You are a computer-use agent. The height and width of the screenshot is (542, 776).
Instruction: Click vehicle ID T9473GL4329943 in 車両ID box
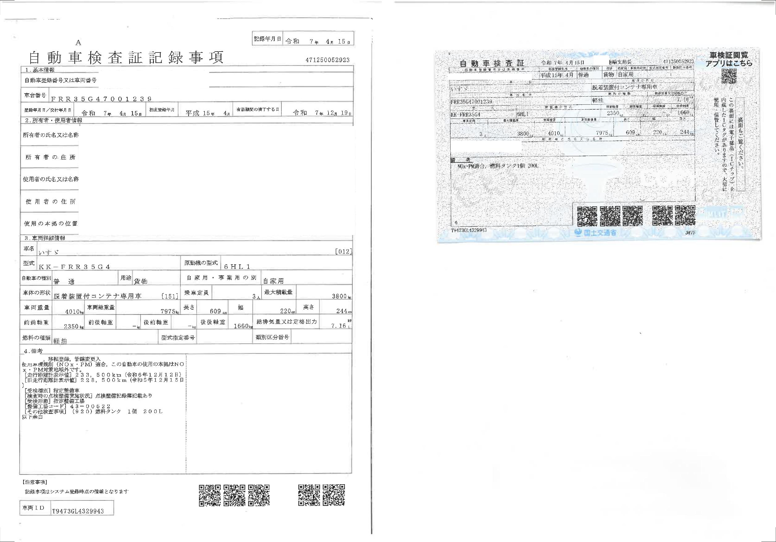[78, 511]
